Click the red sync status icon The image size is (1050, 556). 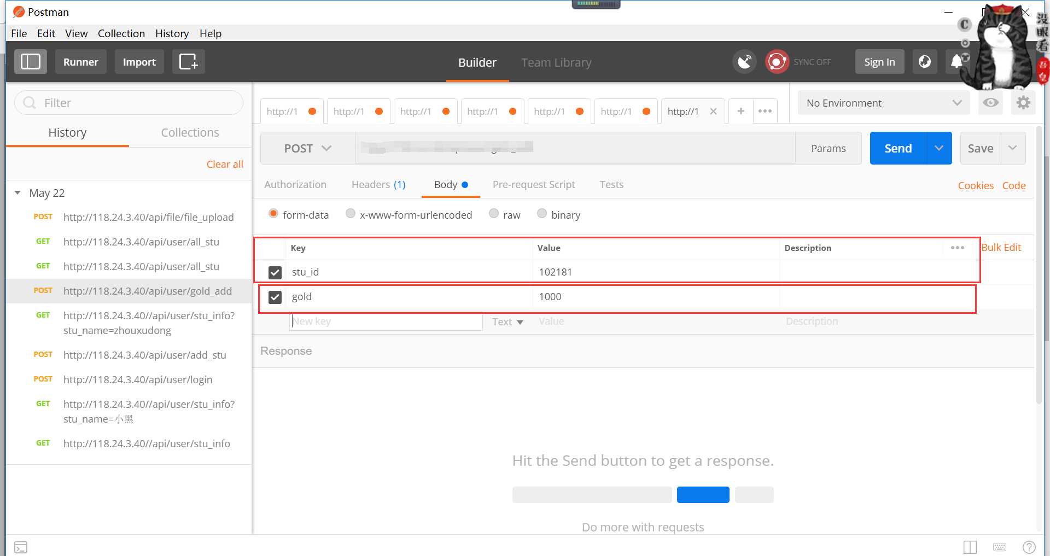(777, 62)
